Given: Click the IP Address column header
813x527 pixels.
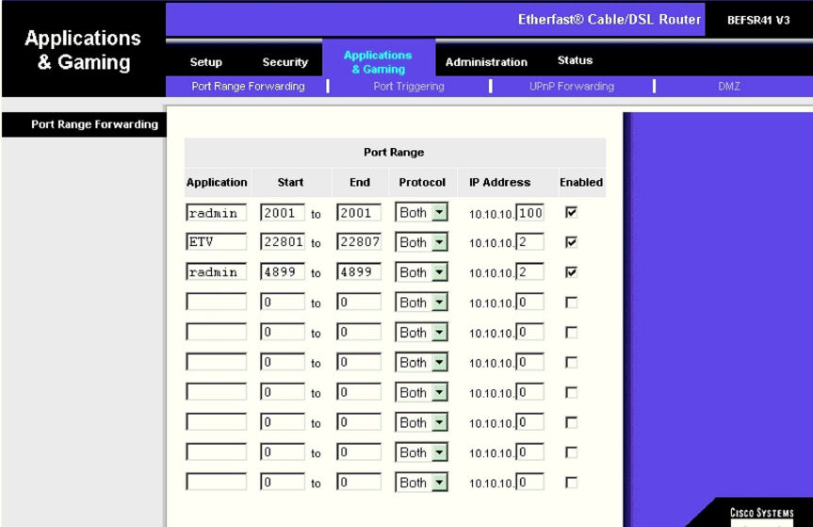Looking at the screenshot, I should point(500,183).
